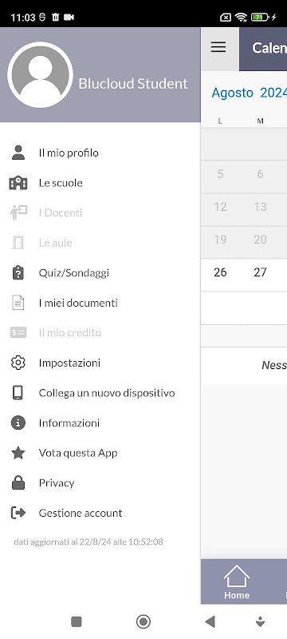
Task: Tap the person icon for Il mio profilo
Action: pos(18,153)
